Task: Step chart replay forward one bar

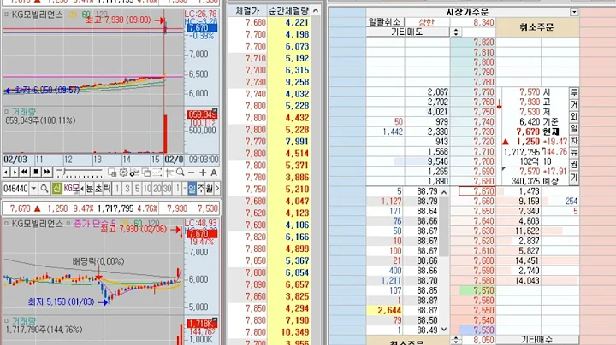Action: point(15,172)
